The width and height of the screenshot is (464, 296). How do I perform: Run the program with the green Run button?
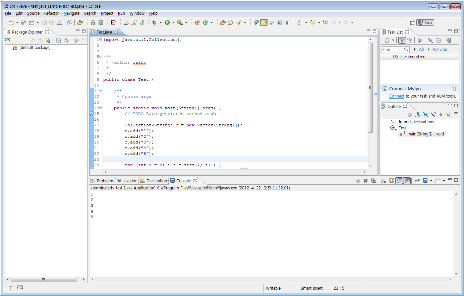click(167, 22)
